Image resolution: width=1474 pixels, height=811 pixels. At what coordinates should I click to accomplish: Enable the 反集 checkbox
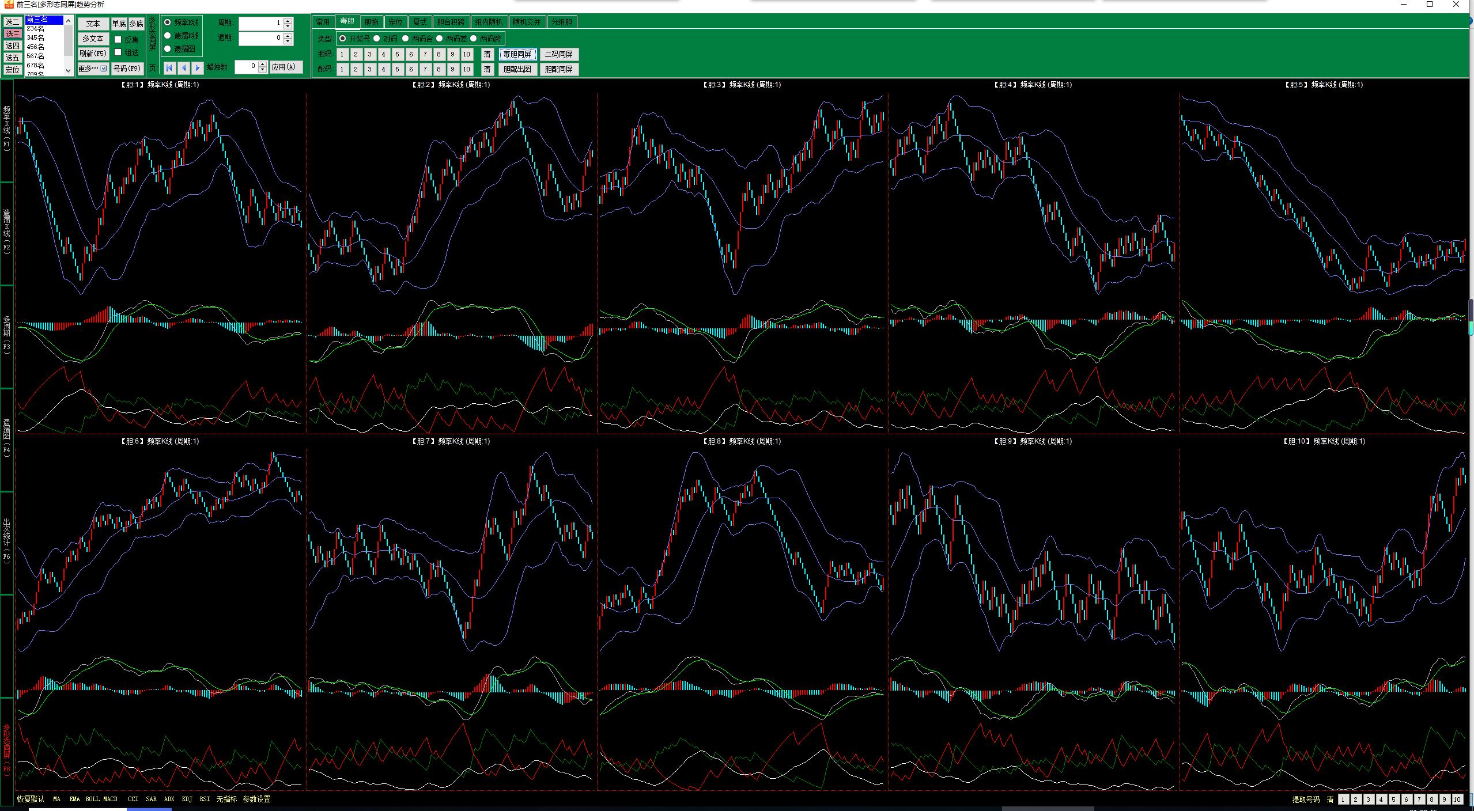[x=118, y=40]
